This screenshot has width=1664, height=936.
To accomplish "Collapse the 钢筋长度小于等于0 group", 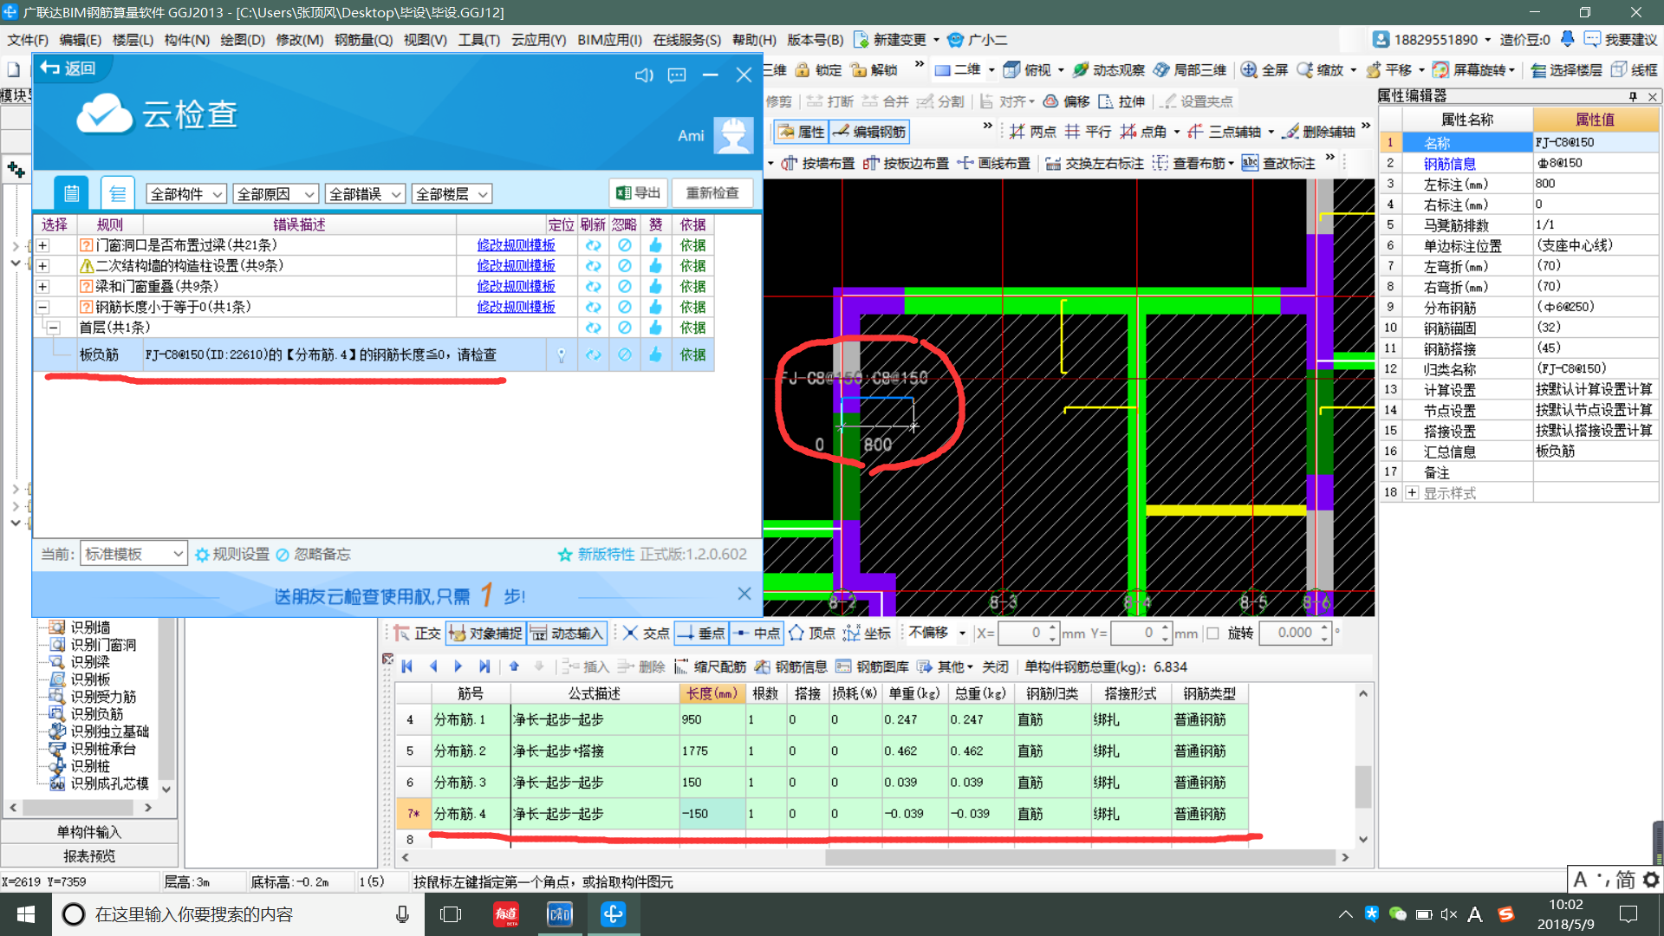I will (x=42, y=307).
